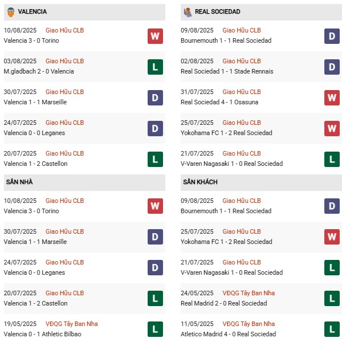Viewport: 342px width, 342px height.
Task: Open Giao Hữu CLB link for M.gladbach match
Action: [64, 61]
